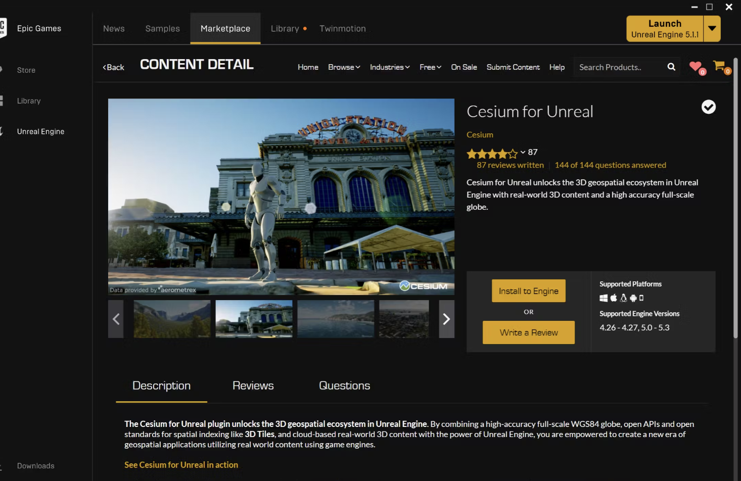Switch to the Samples tab
741x481 pixels.
(x=162, y=28)
